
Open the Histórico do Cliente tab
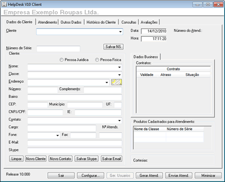pos(101,22)
